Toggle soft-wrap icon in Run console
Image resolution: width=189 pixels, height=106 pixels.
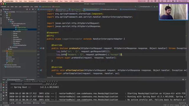6,87
